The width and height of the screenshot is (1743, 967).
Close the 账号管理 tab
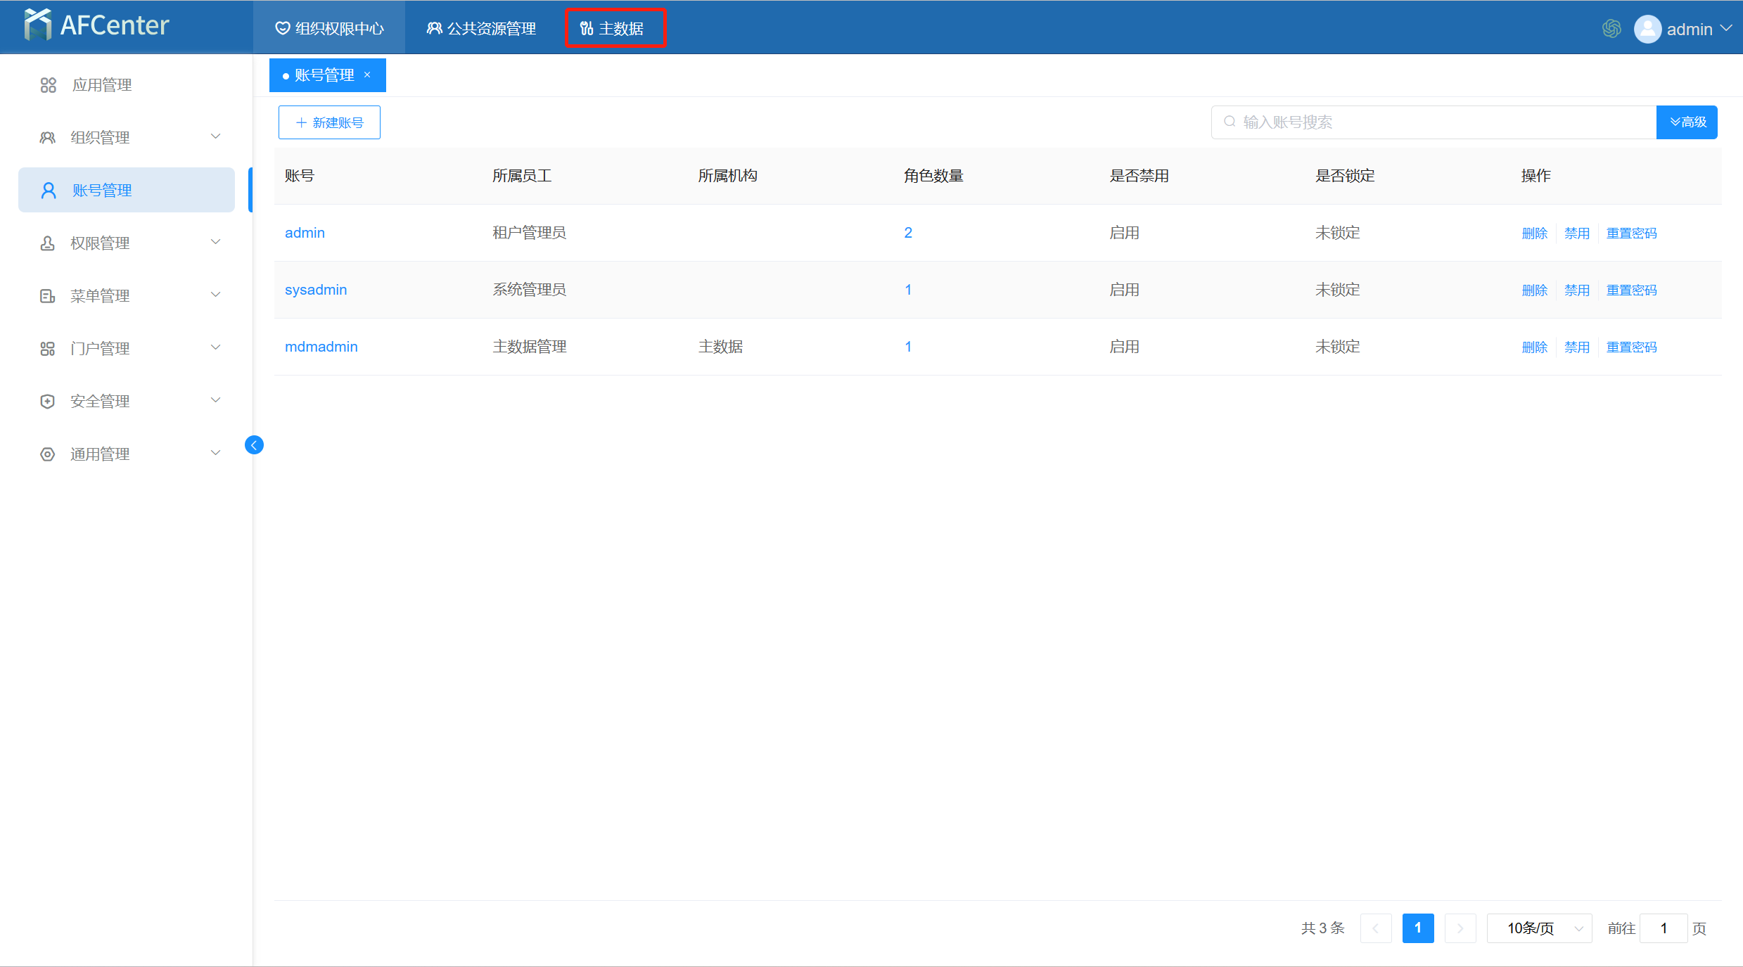pyautogui.click(x=367, y=75)
